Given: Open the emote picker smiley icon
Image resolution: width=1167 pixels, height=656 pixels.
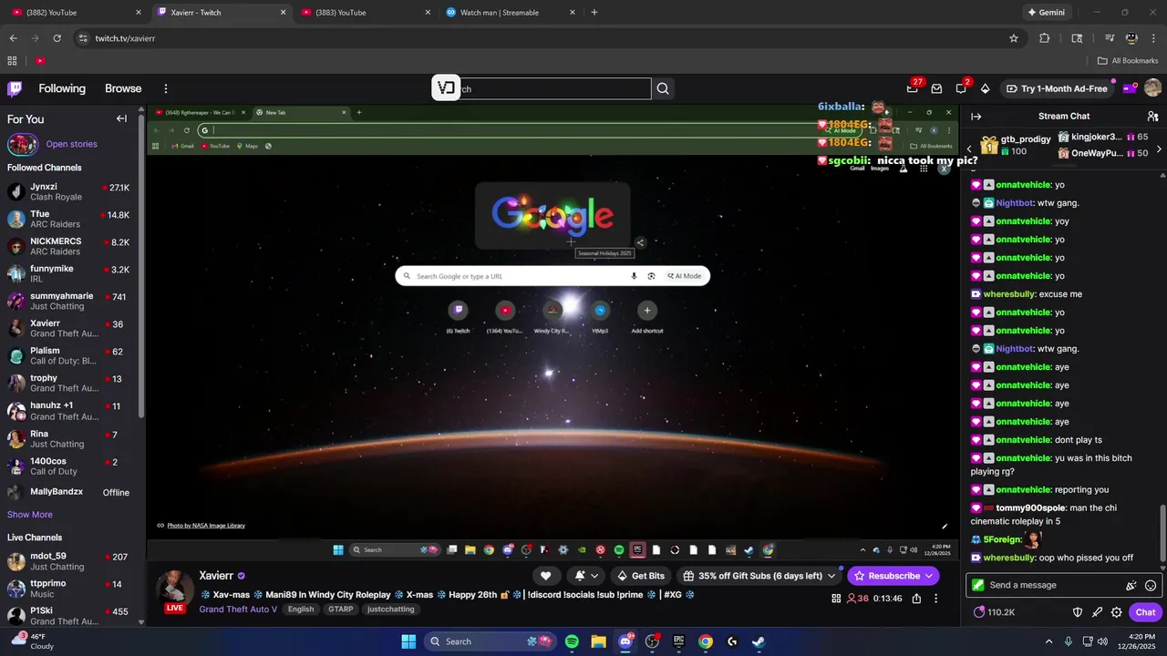Looking at the screenshot, I should [1151, 585].
